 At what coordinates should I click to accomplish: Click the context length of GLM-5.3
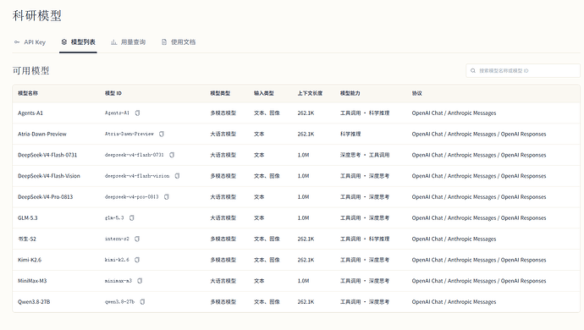[x=303, y=218]
